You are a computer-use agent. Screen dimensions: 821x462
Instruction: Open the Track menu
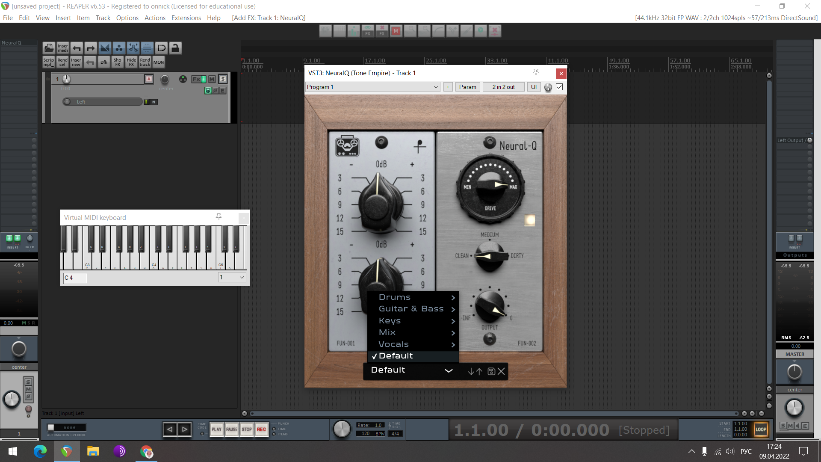click(103, 18)
